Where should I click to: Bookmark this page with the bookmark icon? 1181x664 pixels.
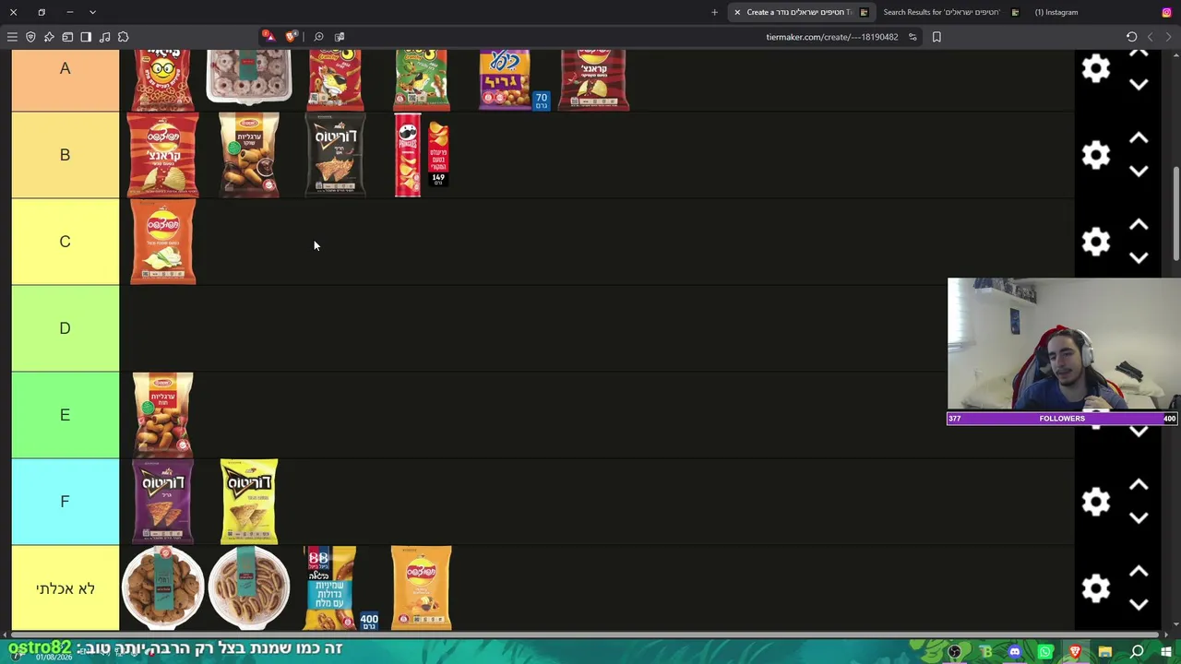(936, 37)
